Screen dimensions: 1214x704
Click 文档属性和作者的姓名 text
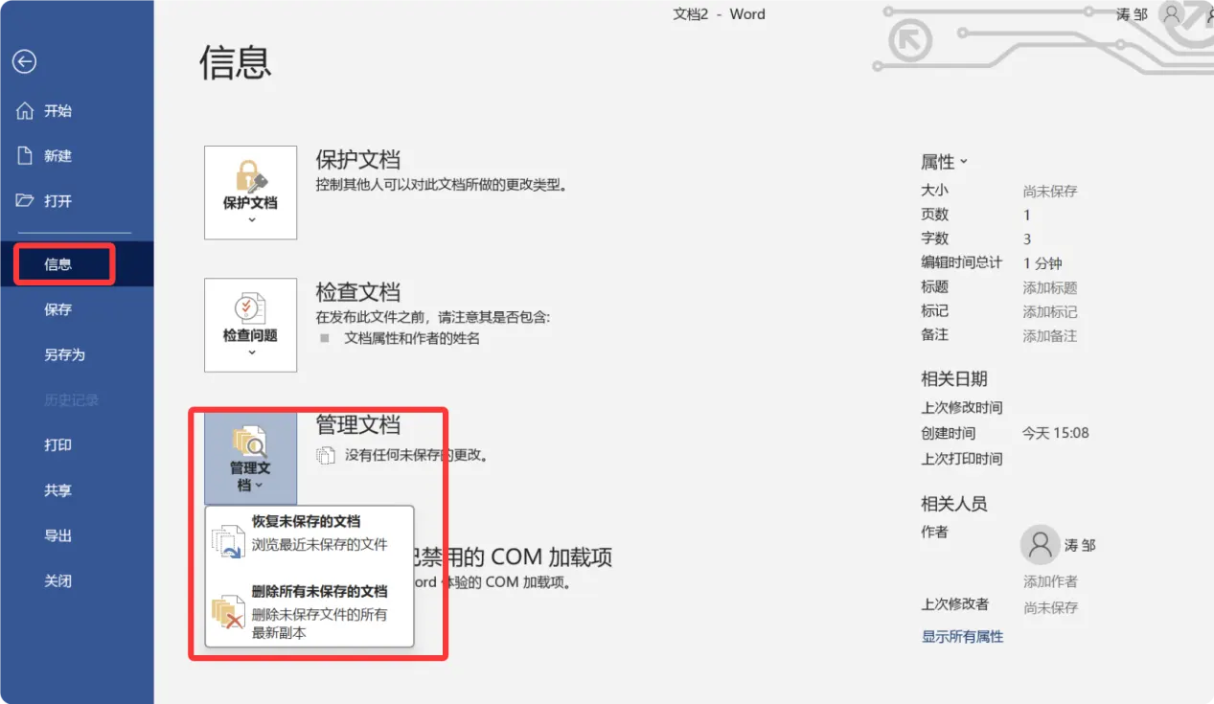click(412, 338)
